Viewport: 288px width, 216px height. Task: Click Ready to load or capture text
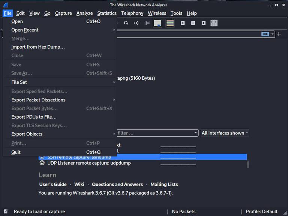[39, 212]
